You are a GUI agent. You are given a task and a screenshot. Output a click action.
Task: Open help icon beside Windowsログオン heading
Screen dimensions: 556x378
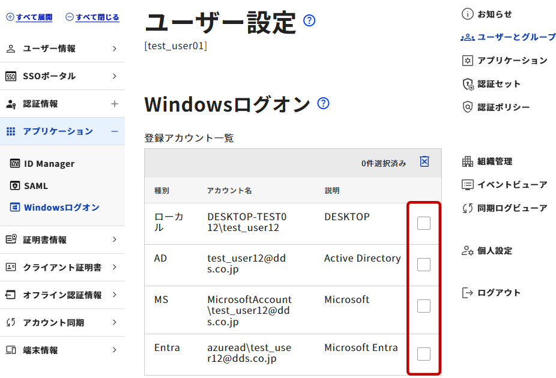pyautogui.click(x=323, y=103)
